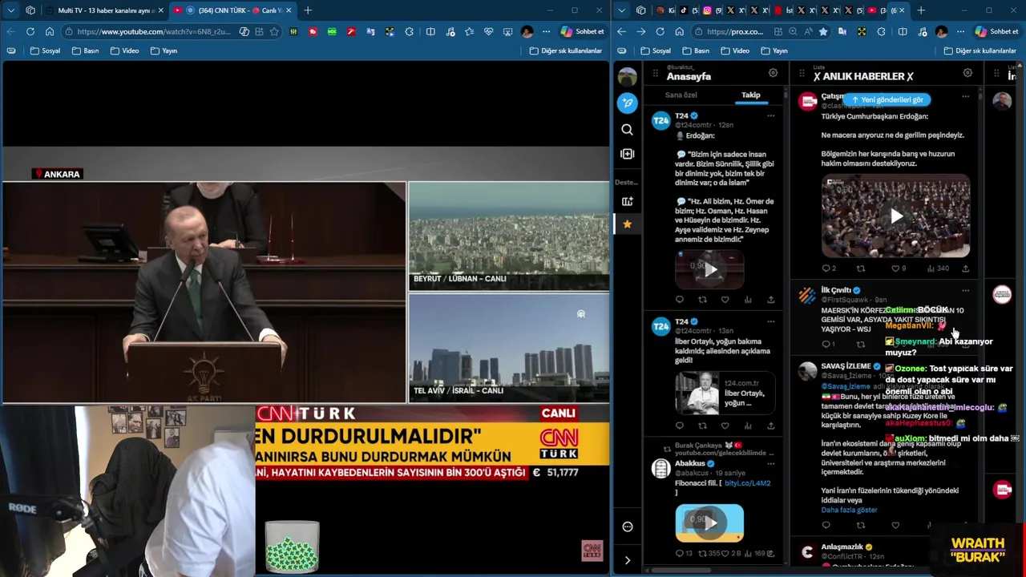
Task: Click Yeni gönderileri gör button
Action: [x=887, y=100]
